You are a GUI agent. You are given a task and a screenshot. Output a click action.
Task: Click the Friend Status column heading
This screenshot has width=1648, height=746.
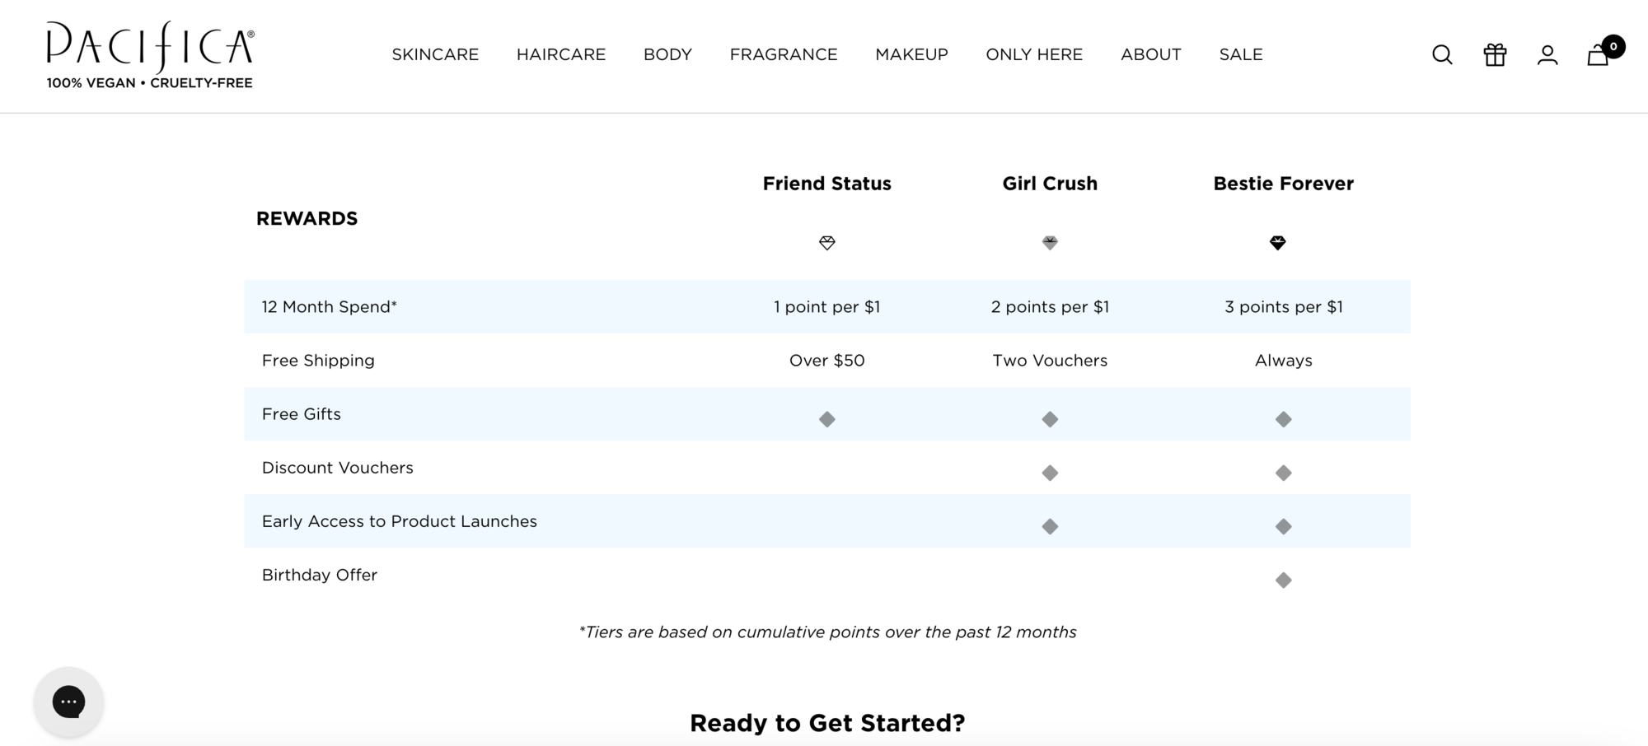(x=827, y=184)
